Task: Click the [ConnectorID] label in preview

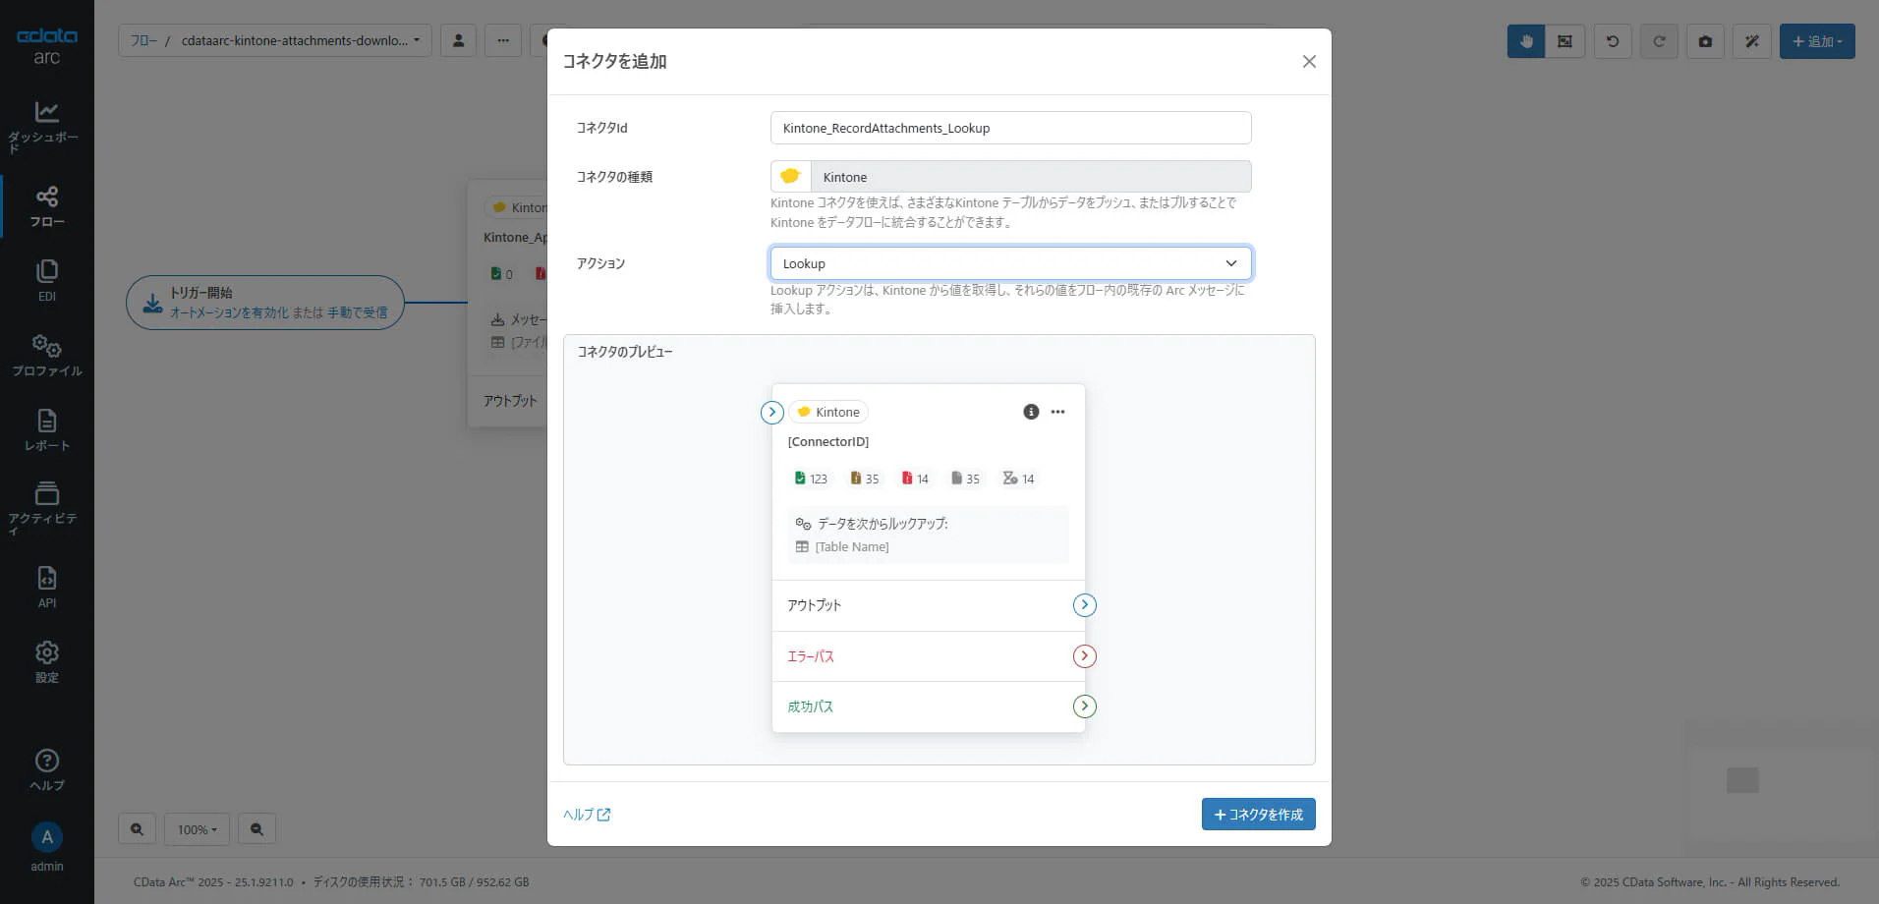Action: (x=828, y=442)
